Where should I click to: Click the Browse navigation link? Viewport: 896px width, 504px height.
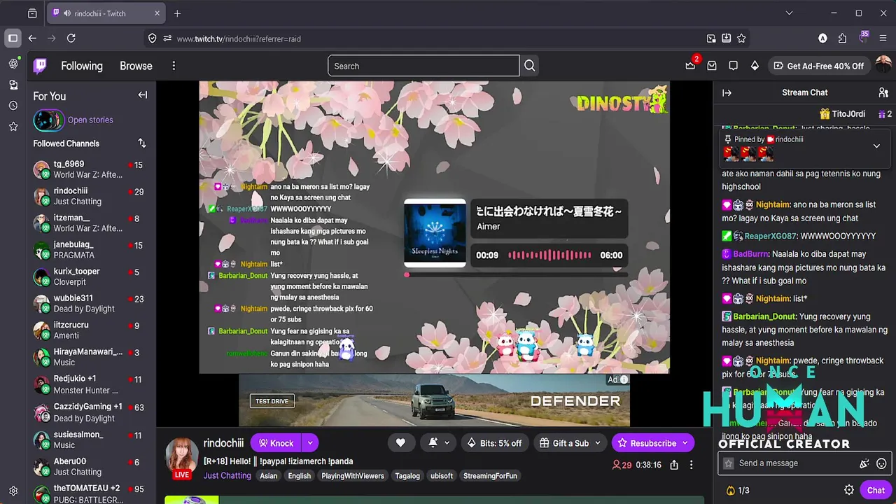tap(136, 66)
